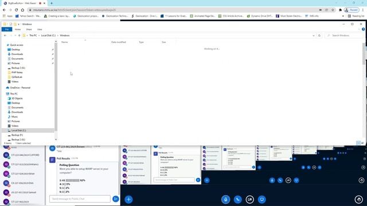Open the paused Chrome profile button
The width and height of the screenshot is (367, 206).
[352, 10]
